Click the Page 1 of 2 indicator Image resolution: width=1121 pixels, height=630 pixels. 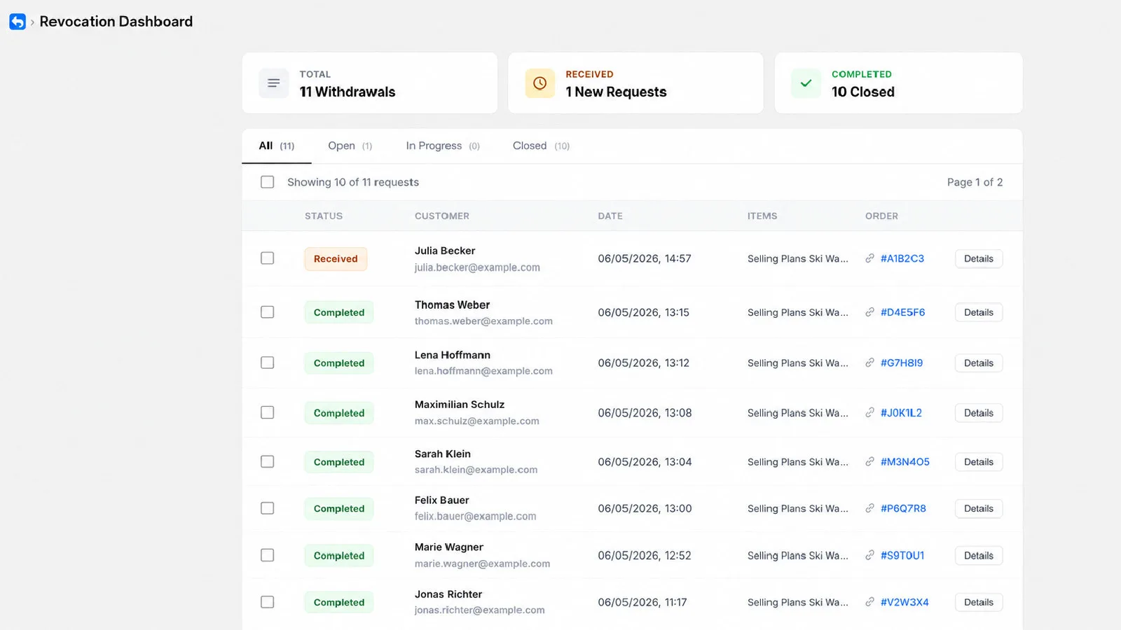click(x=975, y=182)
